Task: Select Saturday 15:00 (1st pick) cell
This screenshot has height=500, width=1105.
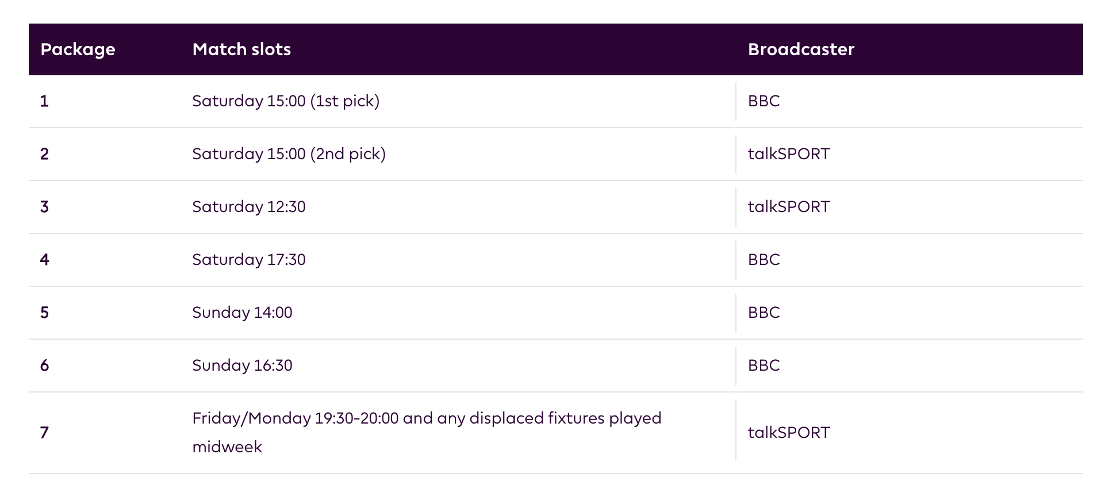Action: (x=286, y=101)
